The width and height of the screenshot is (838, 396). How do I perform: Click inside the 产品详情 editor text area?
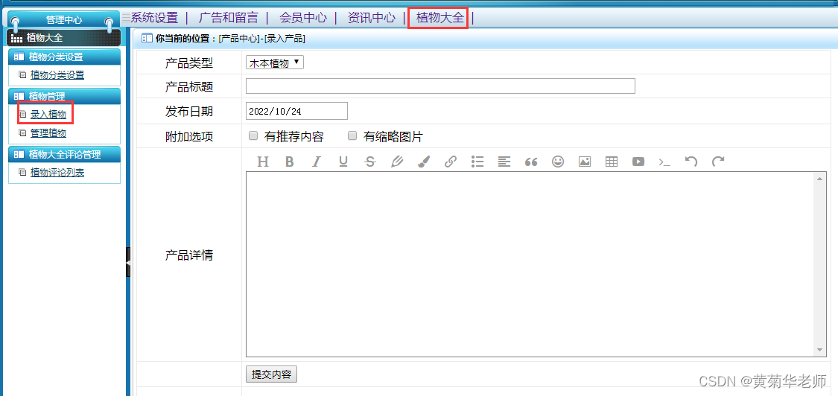530,264
